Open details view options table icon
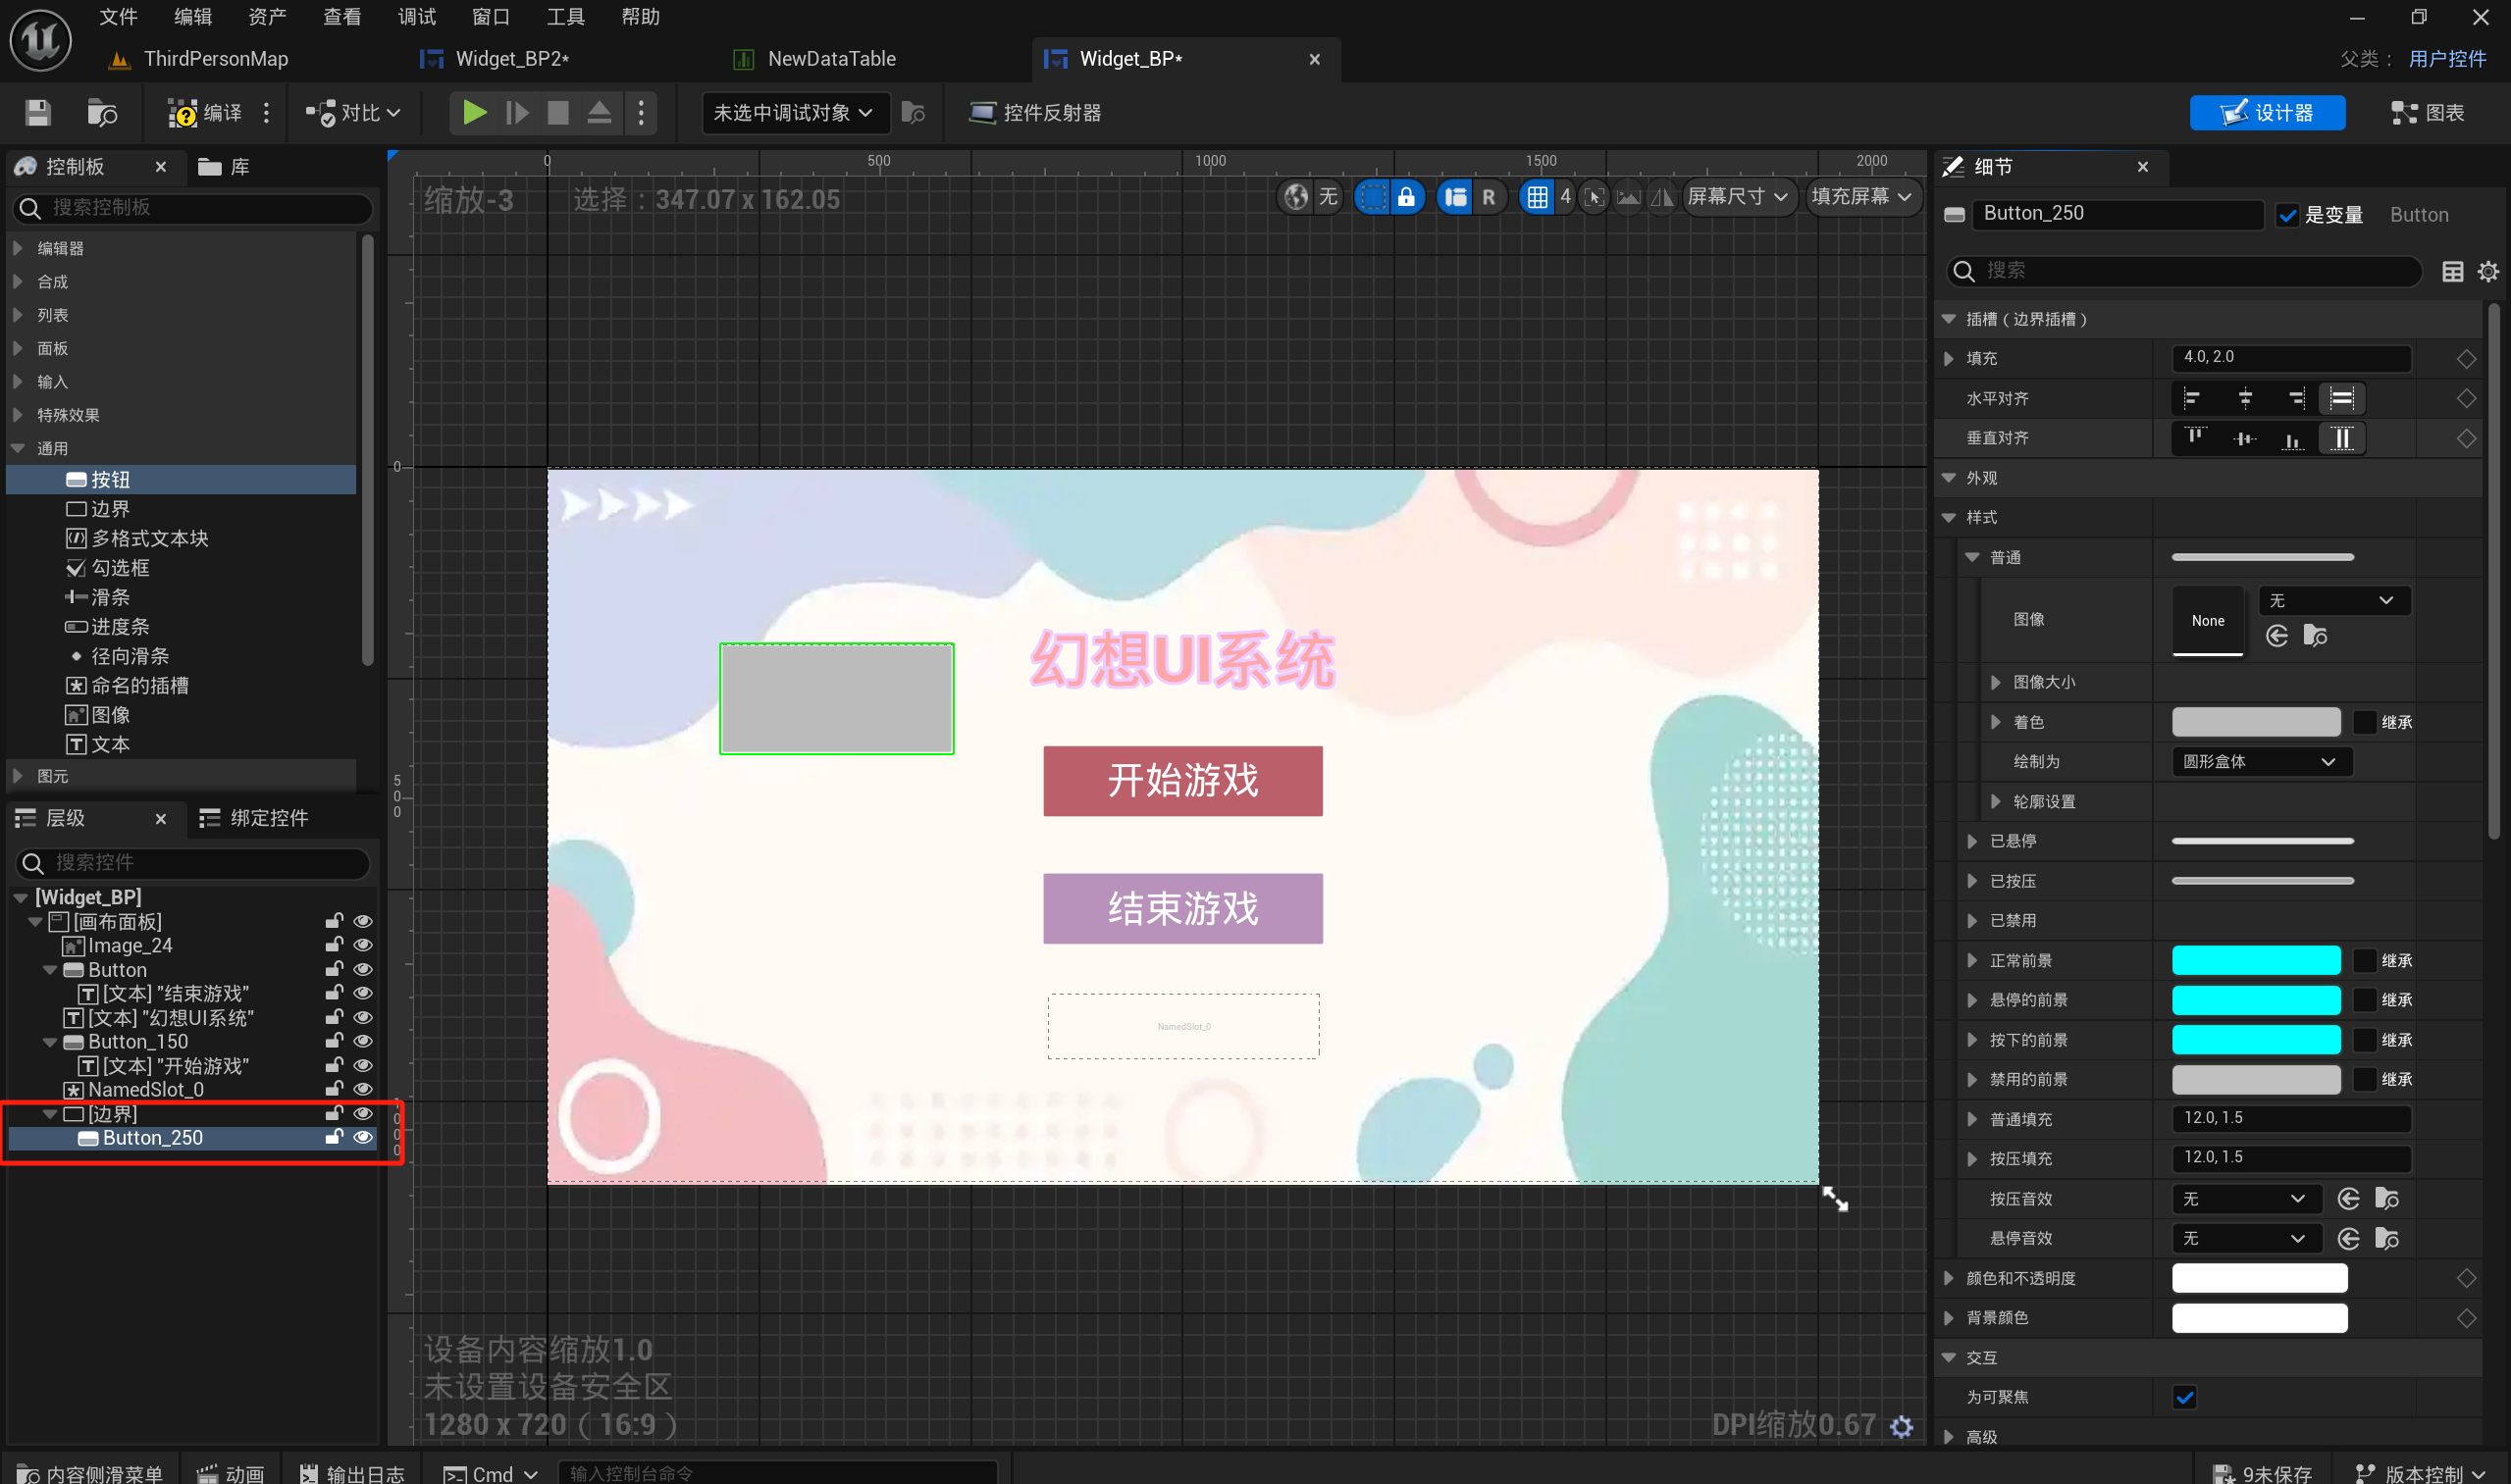 (x=2452, y=272)
